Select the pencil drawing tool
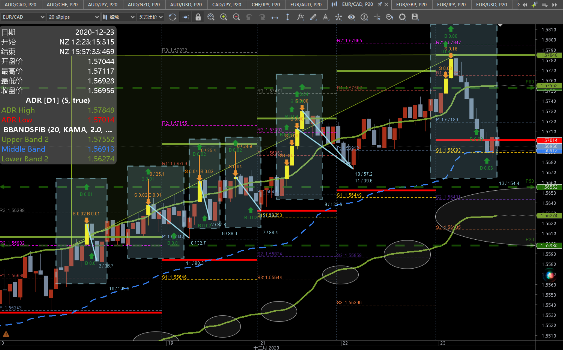The width and height of the screenshot is (563, 350). pos(313,17)
